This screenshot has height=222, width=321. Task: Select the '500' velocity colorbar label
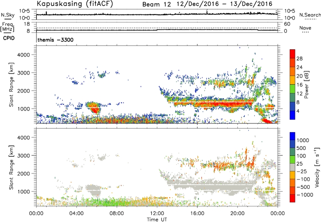pyautogui.click(x=301, y=148)
